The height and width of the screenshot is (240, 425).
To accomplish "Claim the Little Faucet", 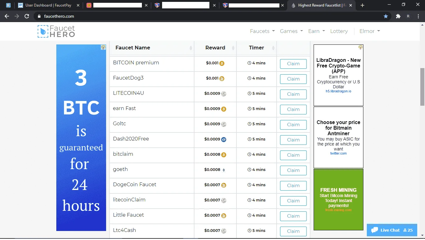I will coord(293,216).
